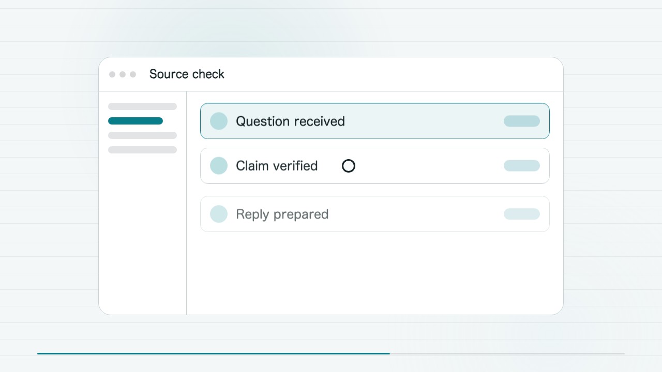Select the first gray sidebar item

[142, 106]
